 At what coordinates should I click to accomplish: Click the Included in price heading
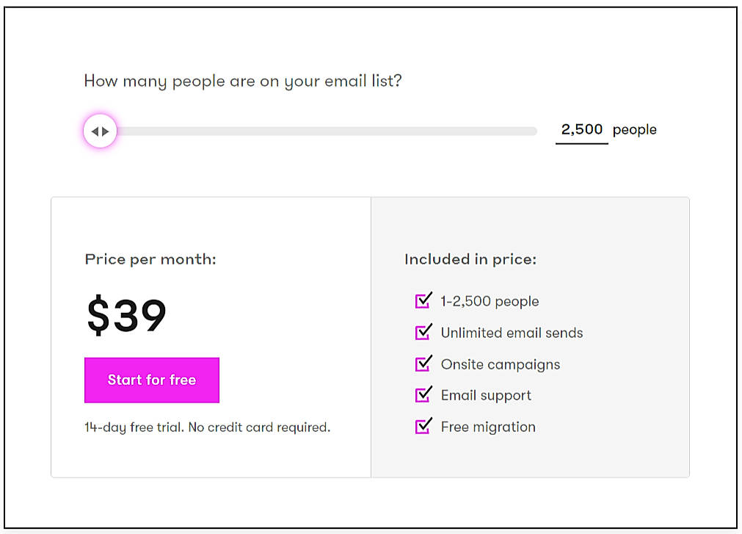tap(470, 260)
